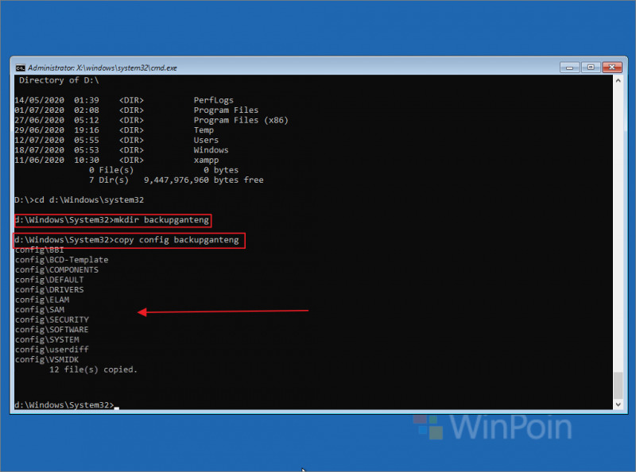The height and width of the screenshot is (472, 636).
Task: Click the final 'd:\Windows\System32>' prompt
Action: click(x=64, y=404)
